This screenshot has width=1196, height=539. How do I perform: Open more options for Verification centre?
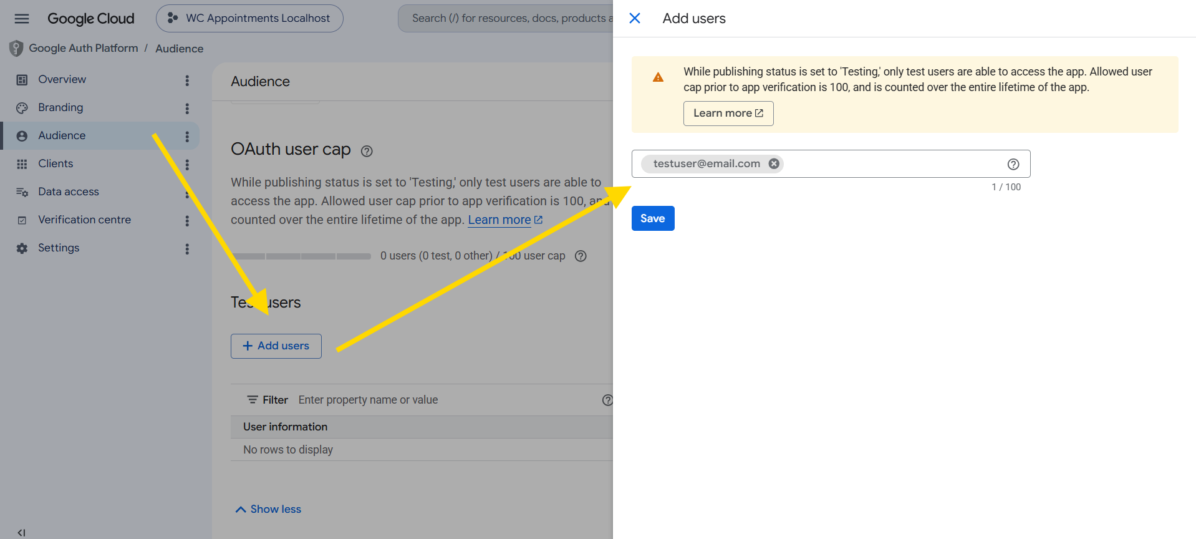[187, 221]
